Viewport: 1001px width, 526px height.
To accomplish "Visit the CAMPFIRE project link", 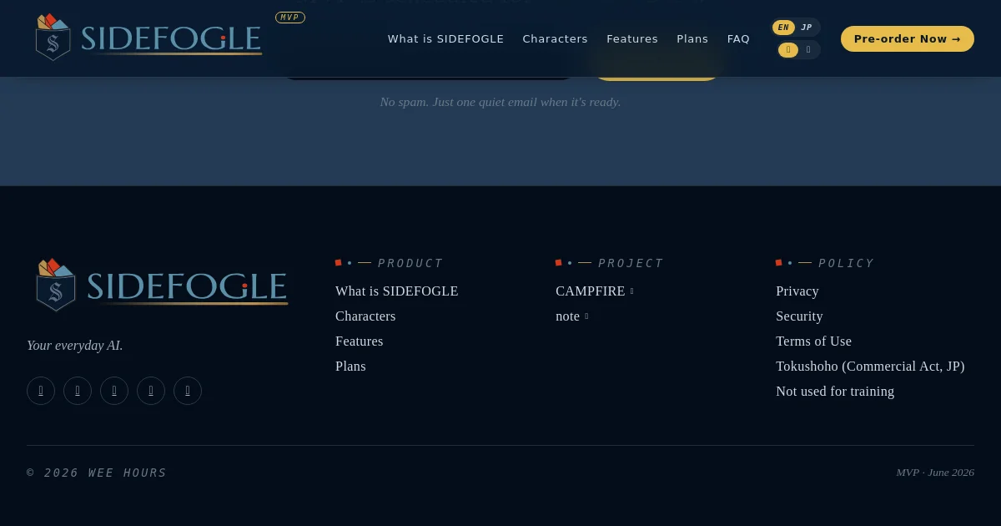I will tap(595, 291).
